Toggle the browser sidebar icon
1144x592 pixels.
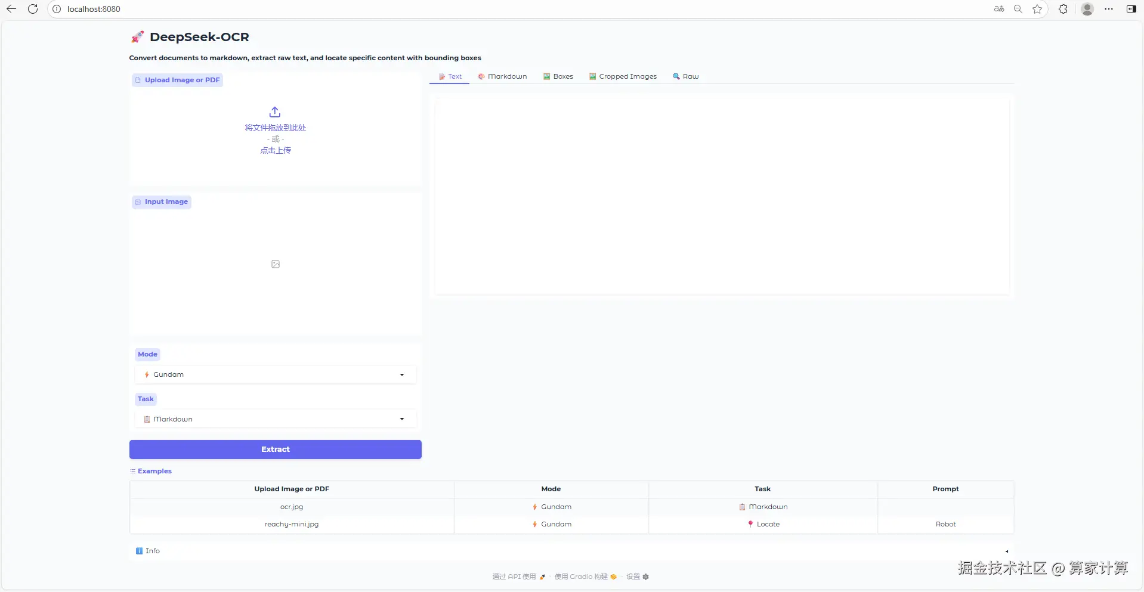tap(1131, 9)
